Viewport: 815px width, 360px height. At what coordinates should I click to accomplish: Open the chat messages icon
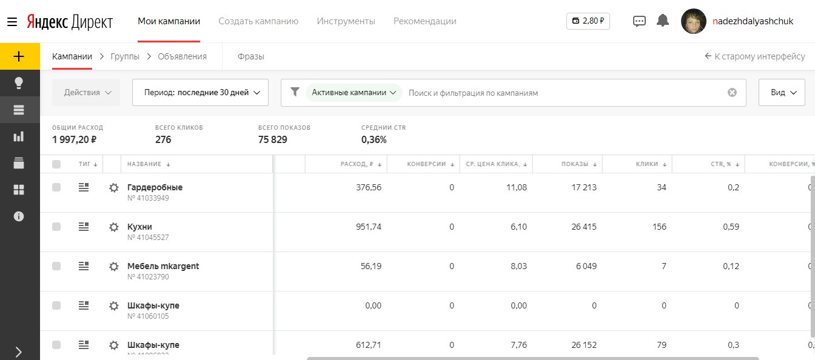click(x=639, y=21)
